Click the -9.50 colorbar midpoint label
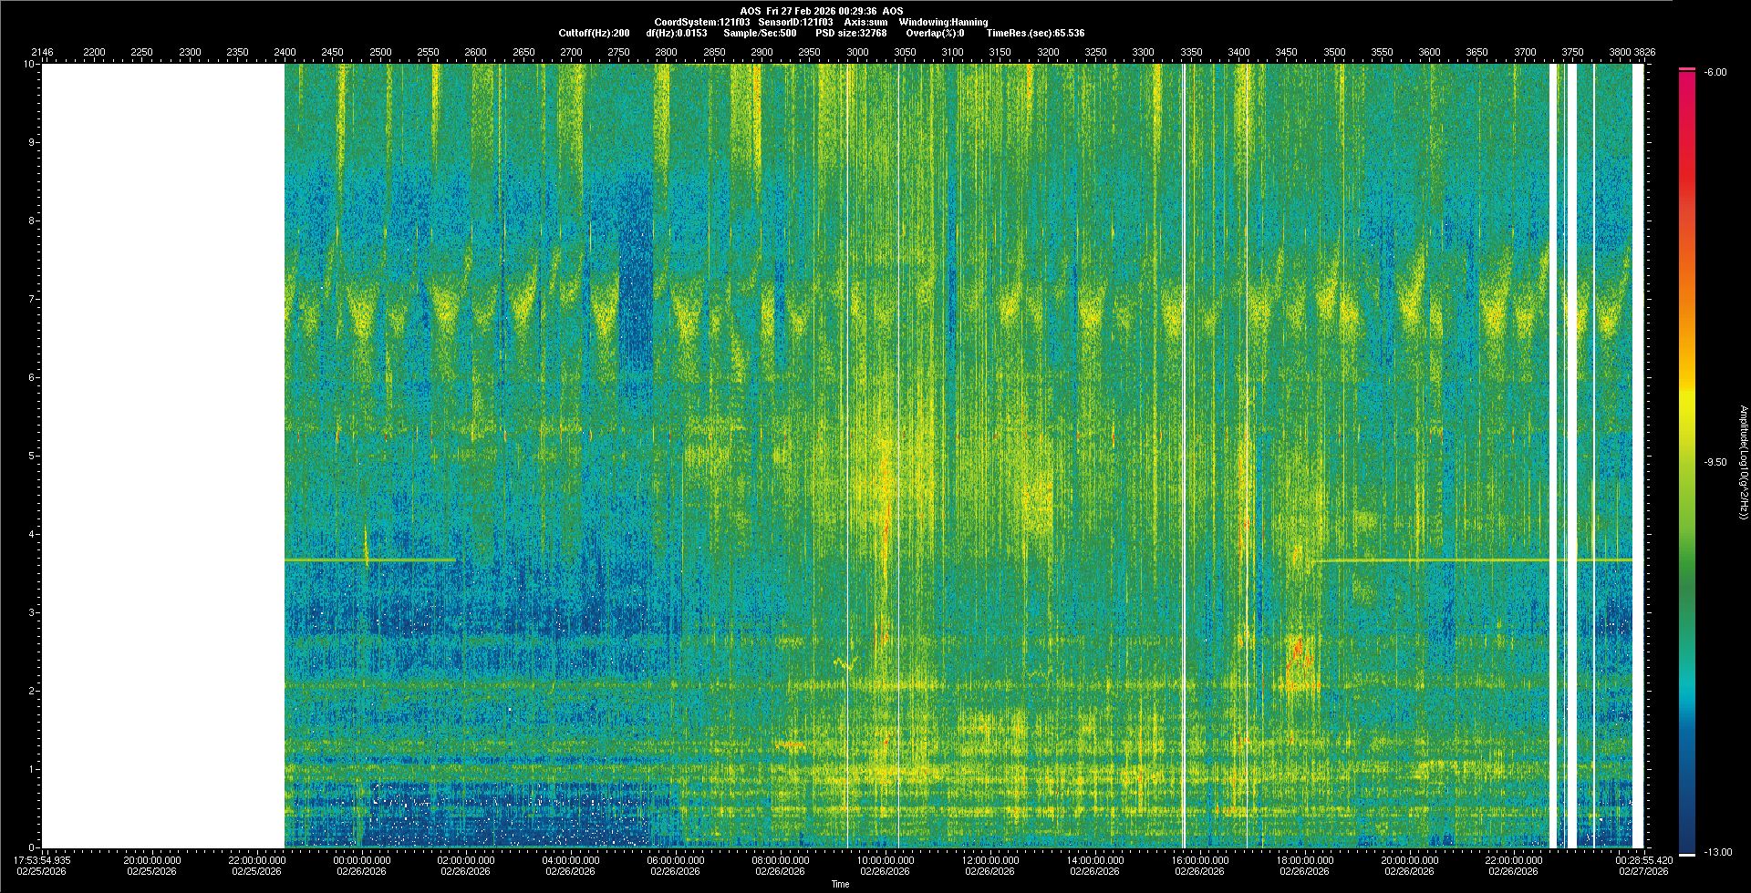The height and width of the screenshot is (893, 1751). coord(1715,462)
